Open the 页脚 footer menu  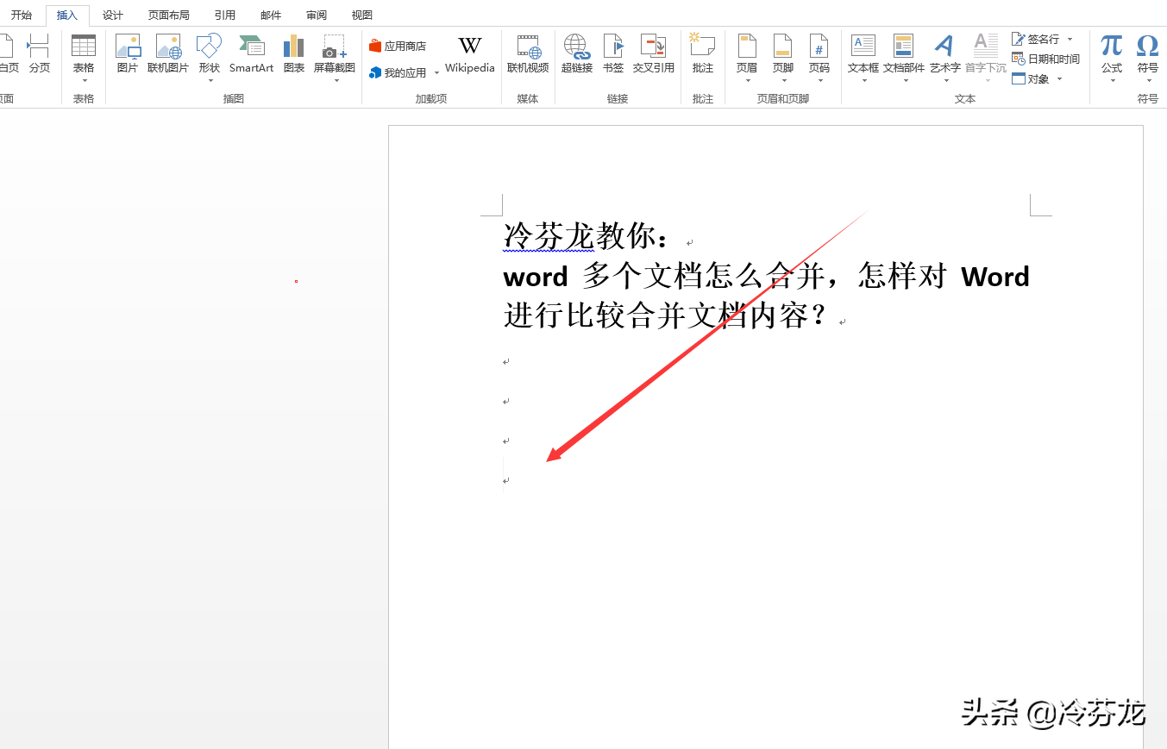[x=782, y=59]
